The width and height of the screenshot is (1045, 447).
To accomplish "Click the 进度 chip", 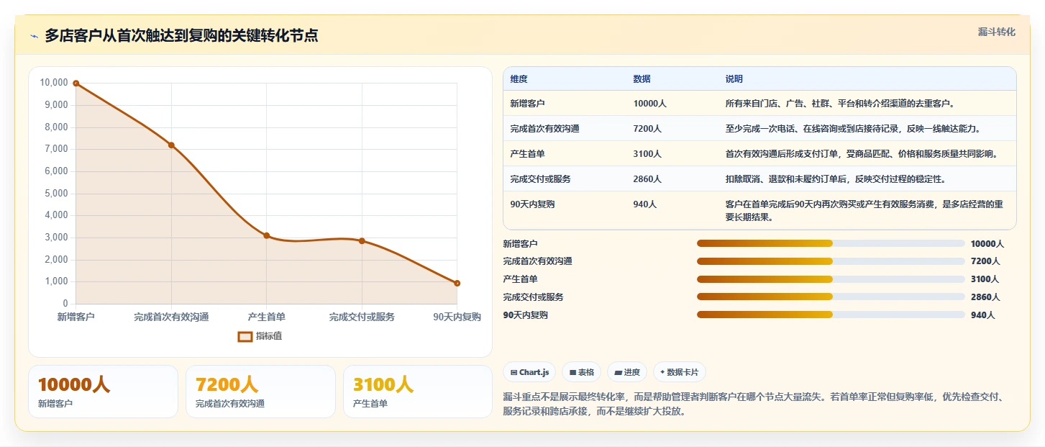I will point(627,372).
